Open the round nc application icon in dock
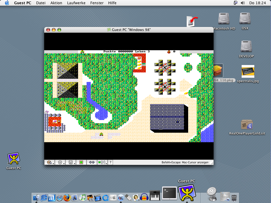The height and width of the screenshot is (203, 271). pyautogui.click(x=121, y=198)
